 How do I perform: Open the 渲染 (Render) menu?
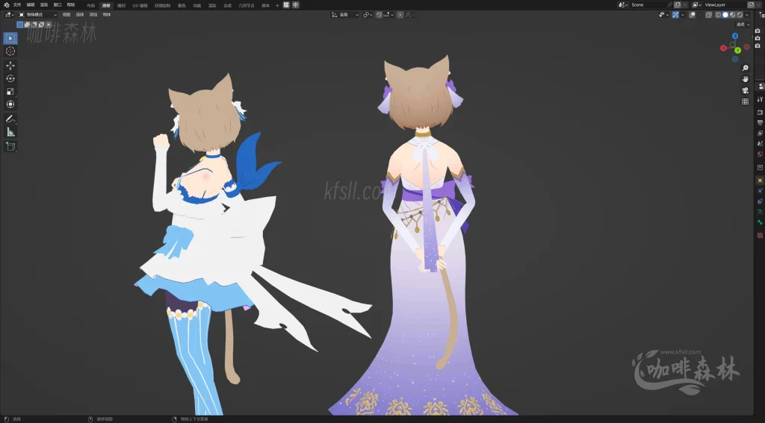44,5
